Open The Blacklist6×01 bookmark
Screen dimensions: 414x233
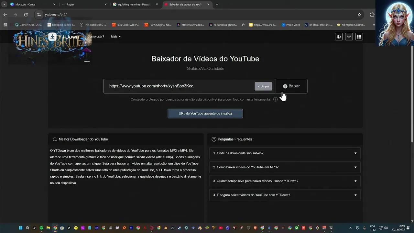(93, 25)
